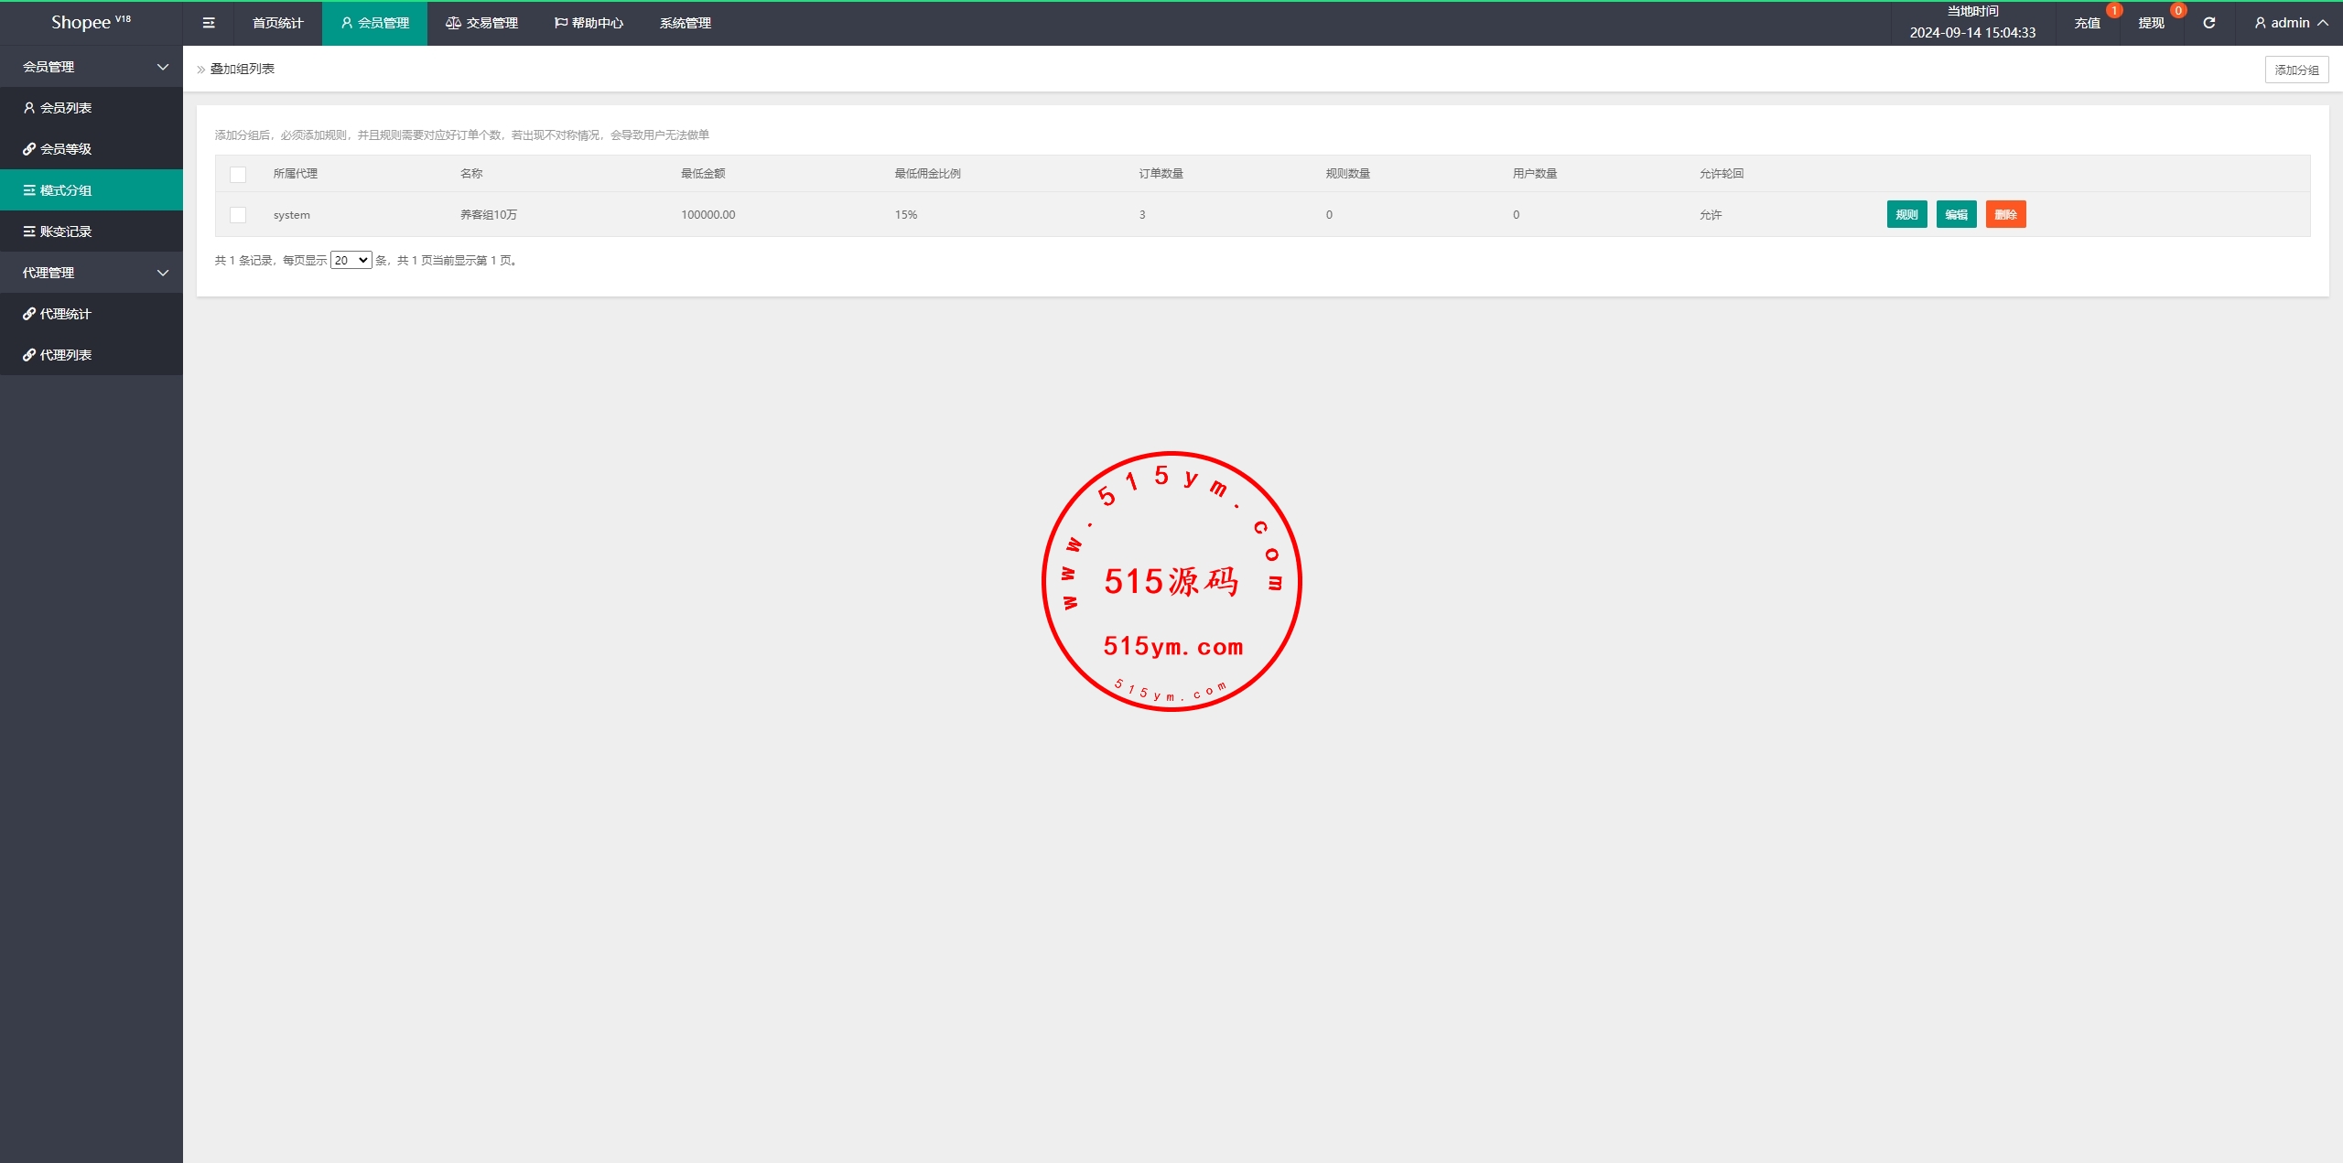Switch to the 交易管理 top menu
Image resolution: width=2343 pixels, height=1163 pixels.
(482, 23)
